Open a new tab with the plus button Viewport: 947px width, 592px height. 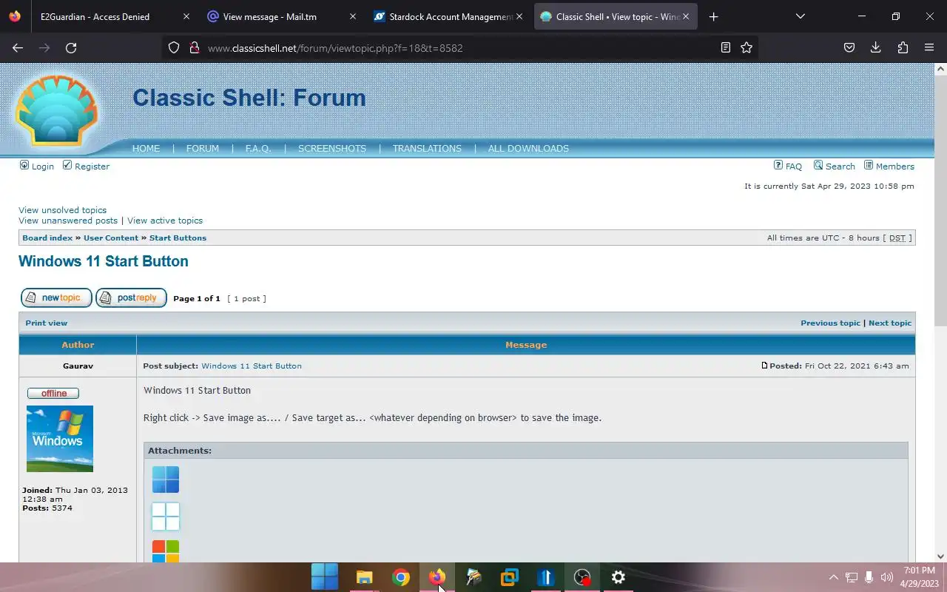tap(713, 16)
